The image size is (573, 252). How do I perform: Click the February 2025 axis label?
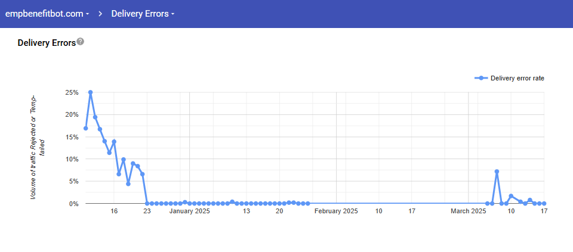click(x=336, y=211)
